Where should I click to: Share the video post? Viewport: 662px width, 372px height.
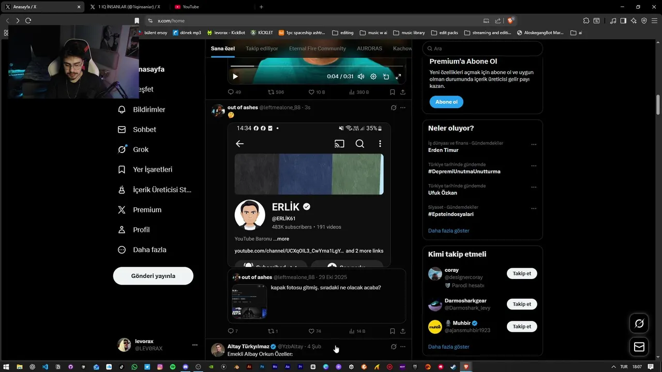point(403,92)
